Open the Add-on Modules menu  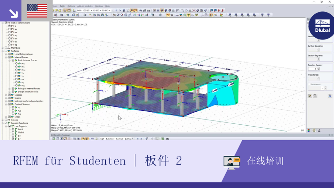pos(85,6)
